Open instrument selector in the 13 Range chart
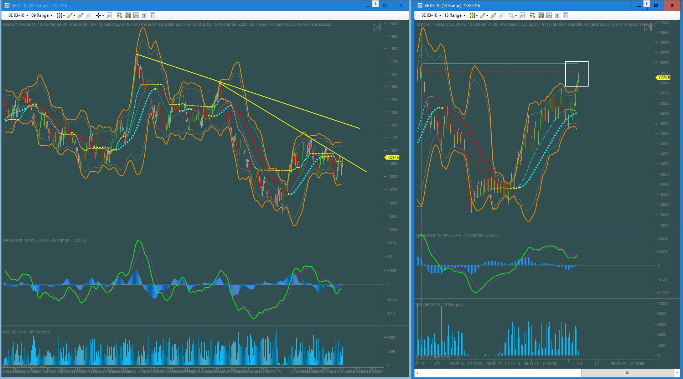Image resolution: width=683 pixels, height=379 pixels. pyautogui.click(x=431, y=15)
